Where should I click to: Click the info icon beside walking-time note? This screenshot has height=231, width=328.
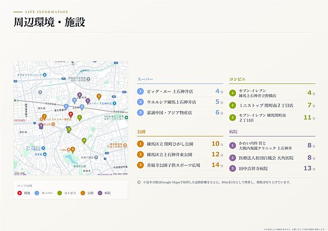(139, 182)
